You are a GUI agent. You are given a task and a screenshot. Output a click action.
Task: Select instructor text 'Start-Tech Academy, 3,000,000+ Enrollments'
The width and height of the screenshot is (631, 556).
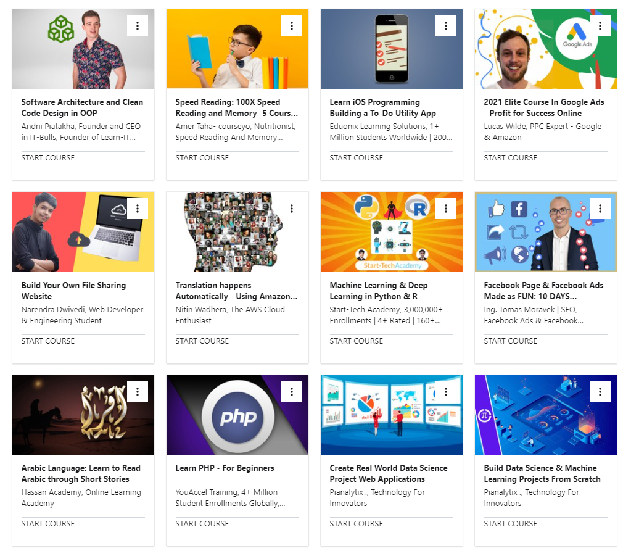tap(386, 315)
